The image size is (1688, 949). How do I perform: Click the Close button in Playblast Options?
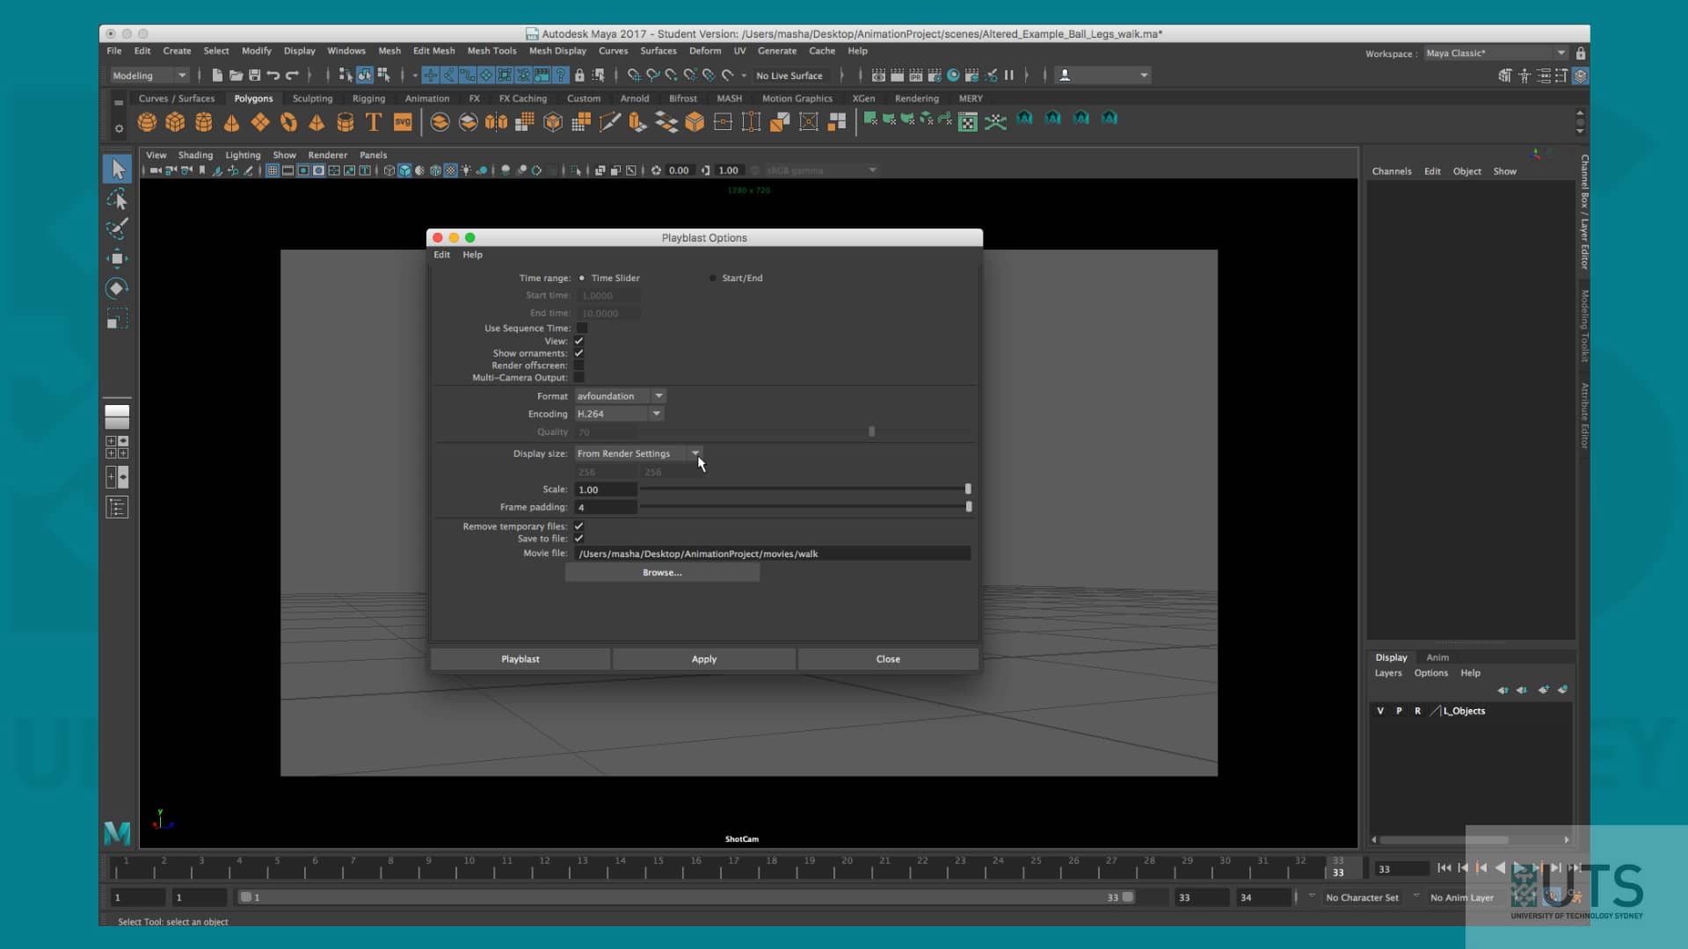[x=888, y=659]
